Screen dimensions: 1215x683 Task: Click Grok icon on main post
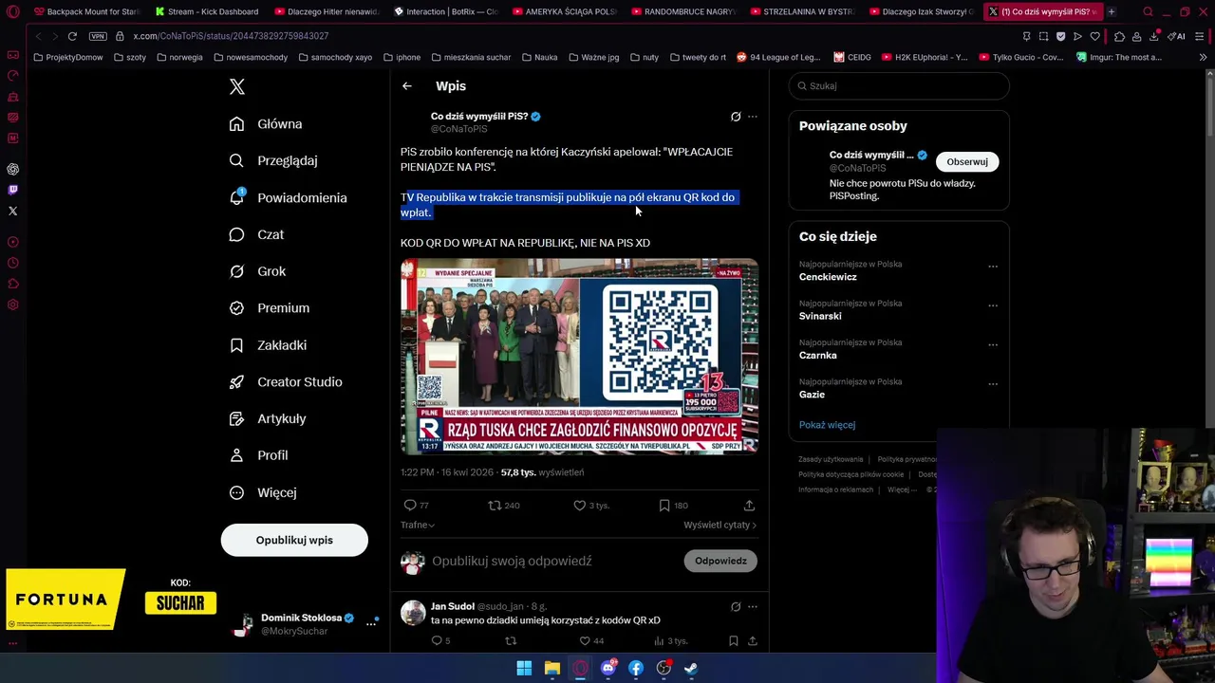tap(736, 117)
